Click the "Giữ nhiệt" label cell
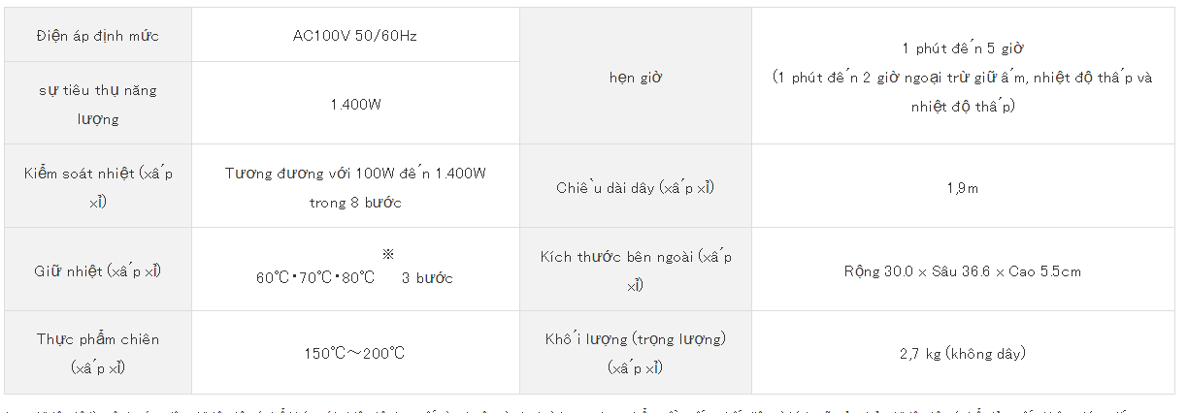The image size is (1188, 413). pyautogui.click(x=98, y=270)
